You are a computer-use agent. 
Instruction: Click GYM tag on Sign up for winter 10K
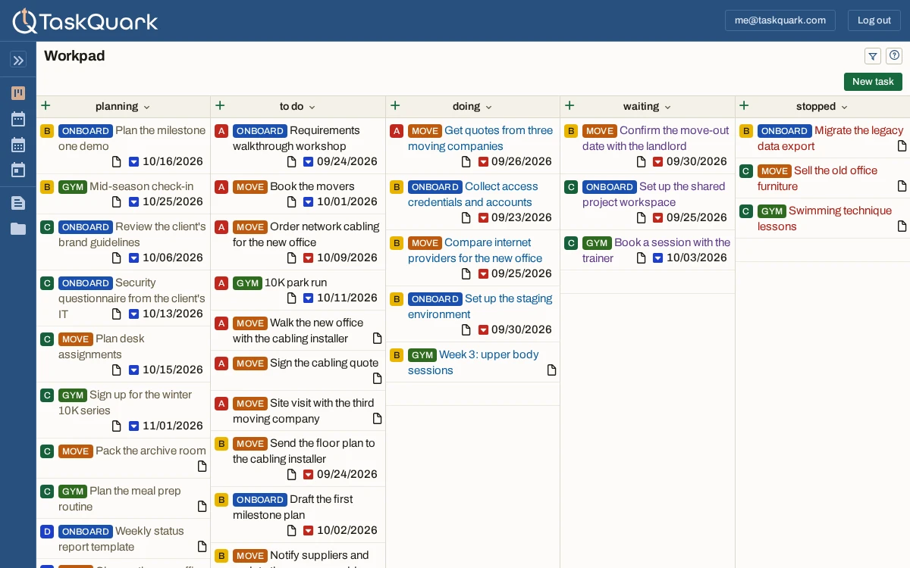(x=73, y=395)
